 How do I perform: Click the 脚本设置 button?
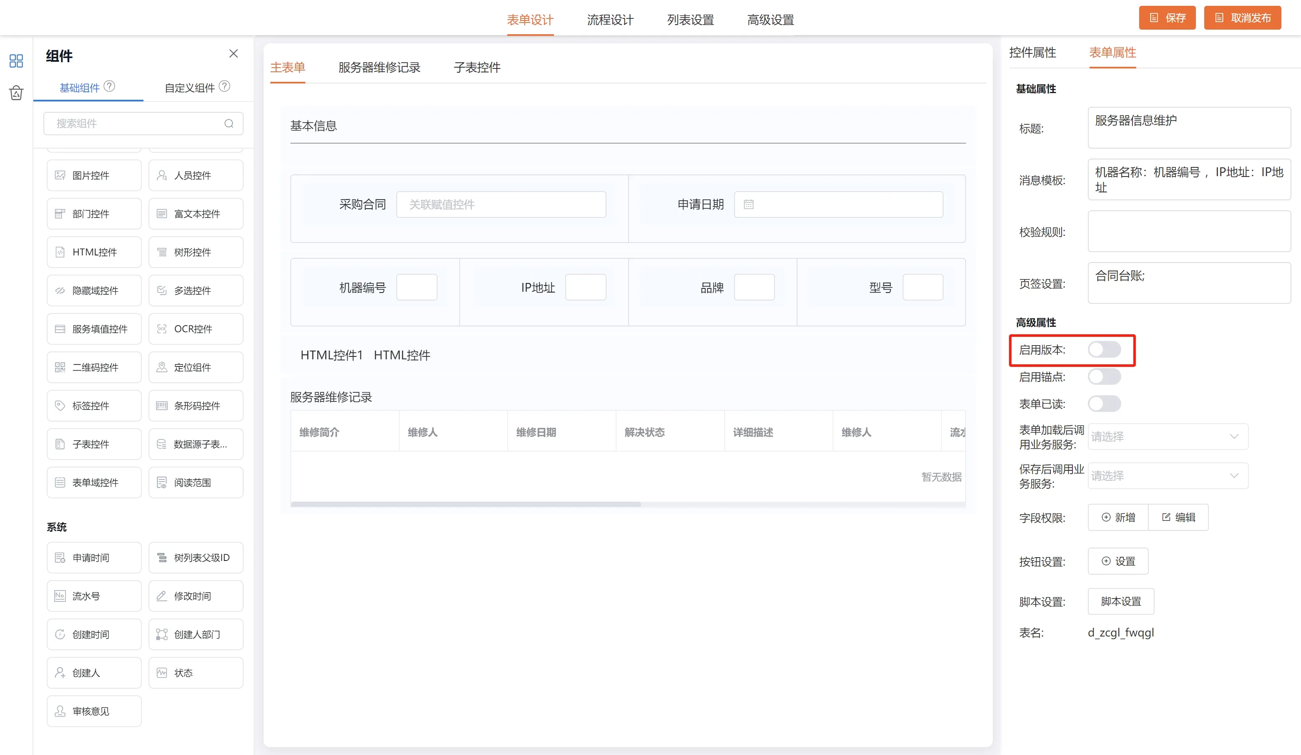pos(1121,602)
